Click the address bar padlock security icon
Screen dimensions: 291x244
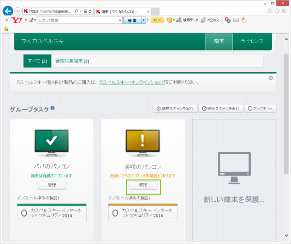[85, 11]
